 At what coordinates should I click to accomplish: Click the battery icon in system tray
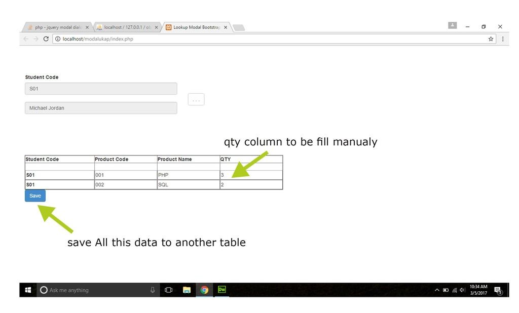(446, 290)
